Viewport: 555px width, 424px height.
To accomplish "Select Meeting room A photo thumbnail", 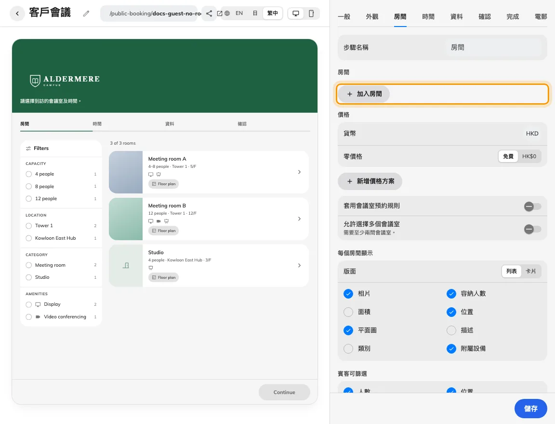I will point(126,172).
